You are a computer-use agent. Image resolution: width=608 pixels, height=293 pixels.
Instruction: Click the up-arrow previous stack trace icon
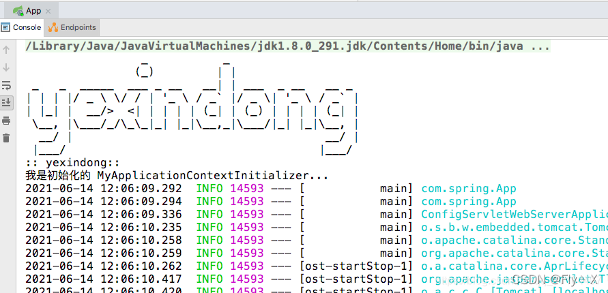click(x=6, y=50)
